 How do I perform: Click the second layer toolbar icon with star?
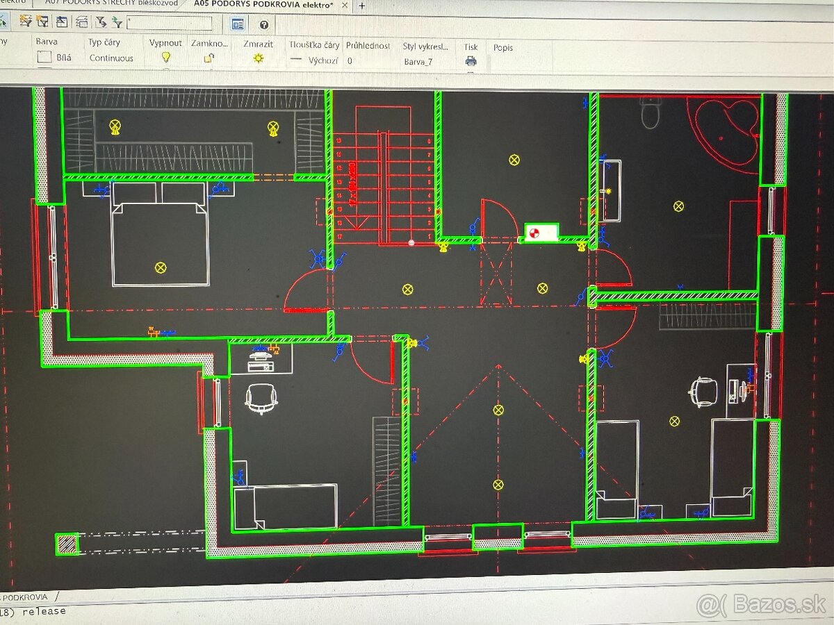coord(43,22)
